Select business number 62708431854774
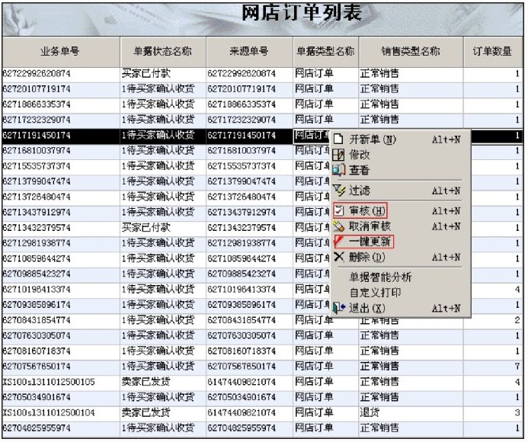 point(37,320)
